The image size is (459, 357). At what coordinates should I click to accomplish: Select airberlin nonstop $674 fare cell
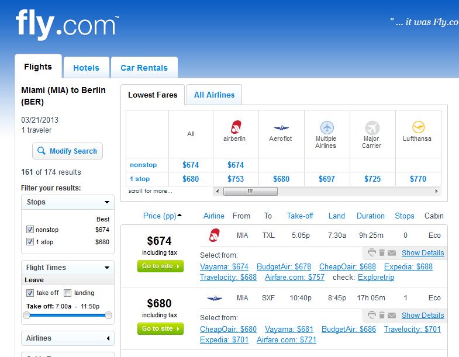(x=236, y=165)
